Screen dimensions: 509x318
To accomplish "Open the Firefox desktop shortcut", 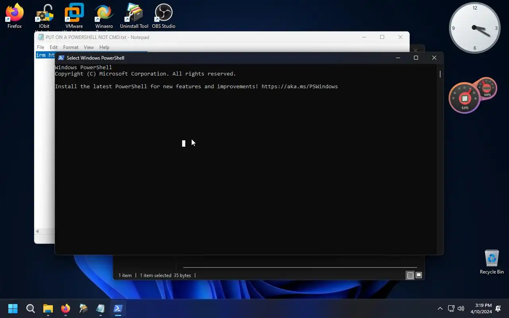I will 14,16.
